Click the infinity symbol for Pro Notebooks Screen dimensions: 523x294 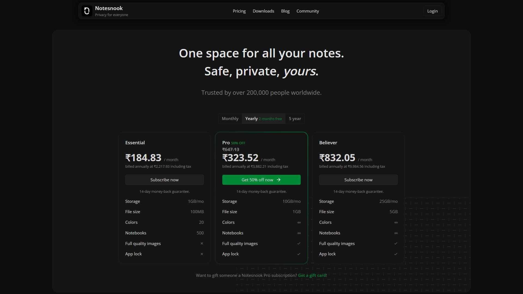pyautogui.click(x=299, y=233)
